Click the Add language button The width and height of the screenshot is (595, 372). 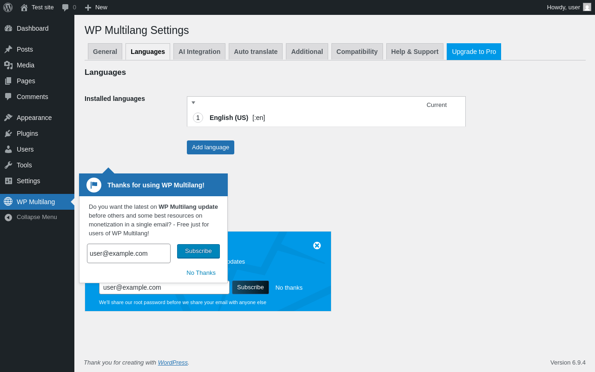pos(211,147)
